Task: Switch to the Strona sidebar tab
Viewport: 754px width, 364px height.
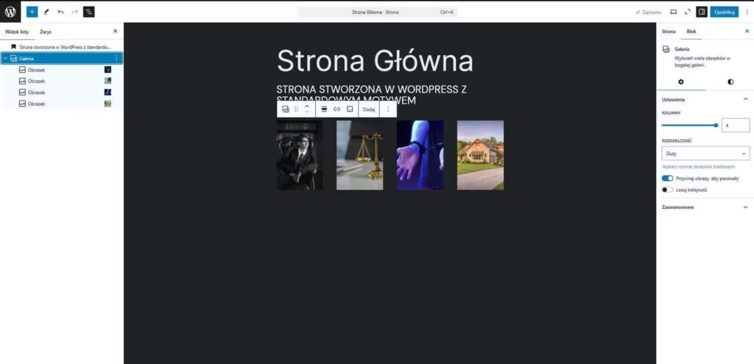Action: tap(669, 31)
